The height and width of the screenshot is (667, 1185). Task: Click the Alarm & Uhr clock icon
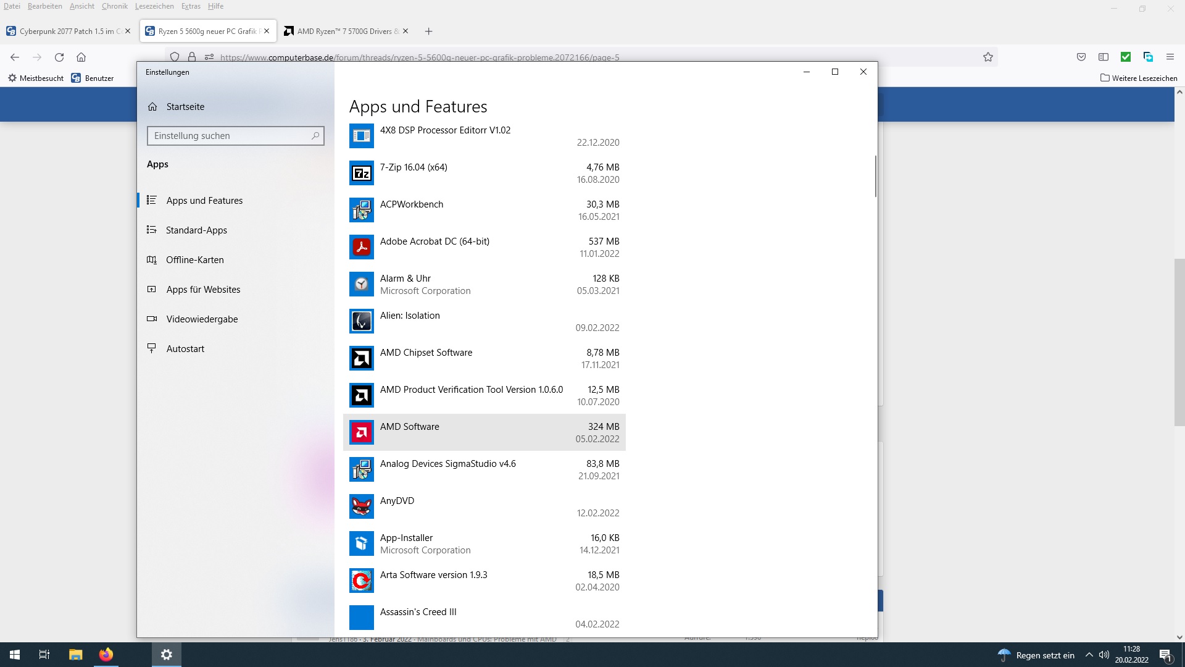tap(361, 285)
